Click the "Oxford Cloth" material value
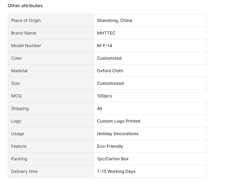 [x=110, y=71]
